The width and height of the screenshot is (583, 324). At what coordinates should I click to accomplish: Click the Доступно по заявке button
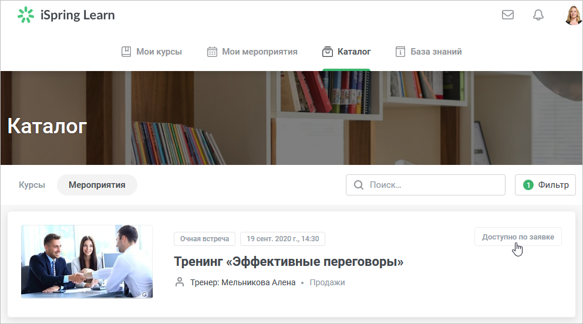[x=518, y=237]
